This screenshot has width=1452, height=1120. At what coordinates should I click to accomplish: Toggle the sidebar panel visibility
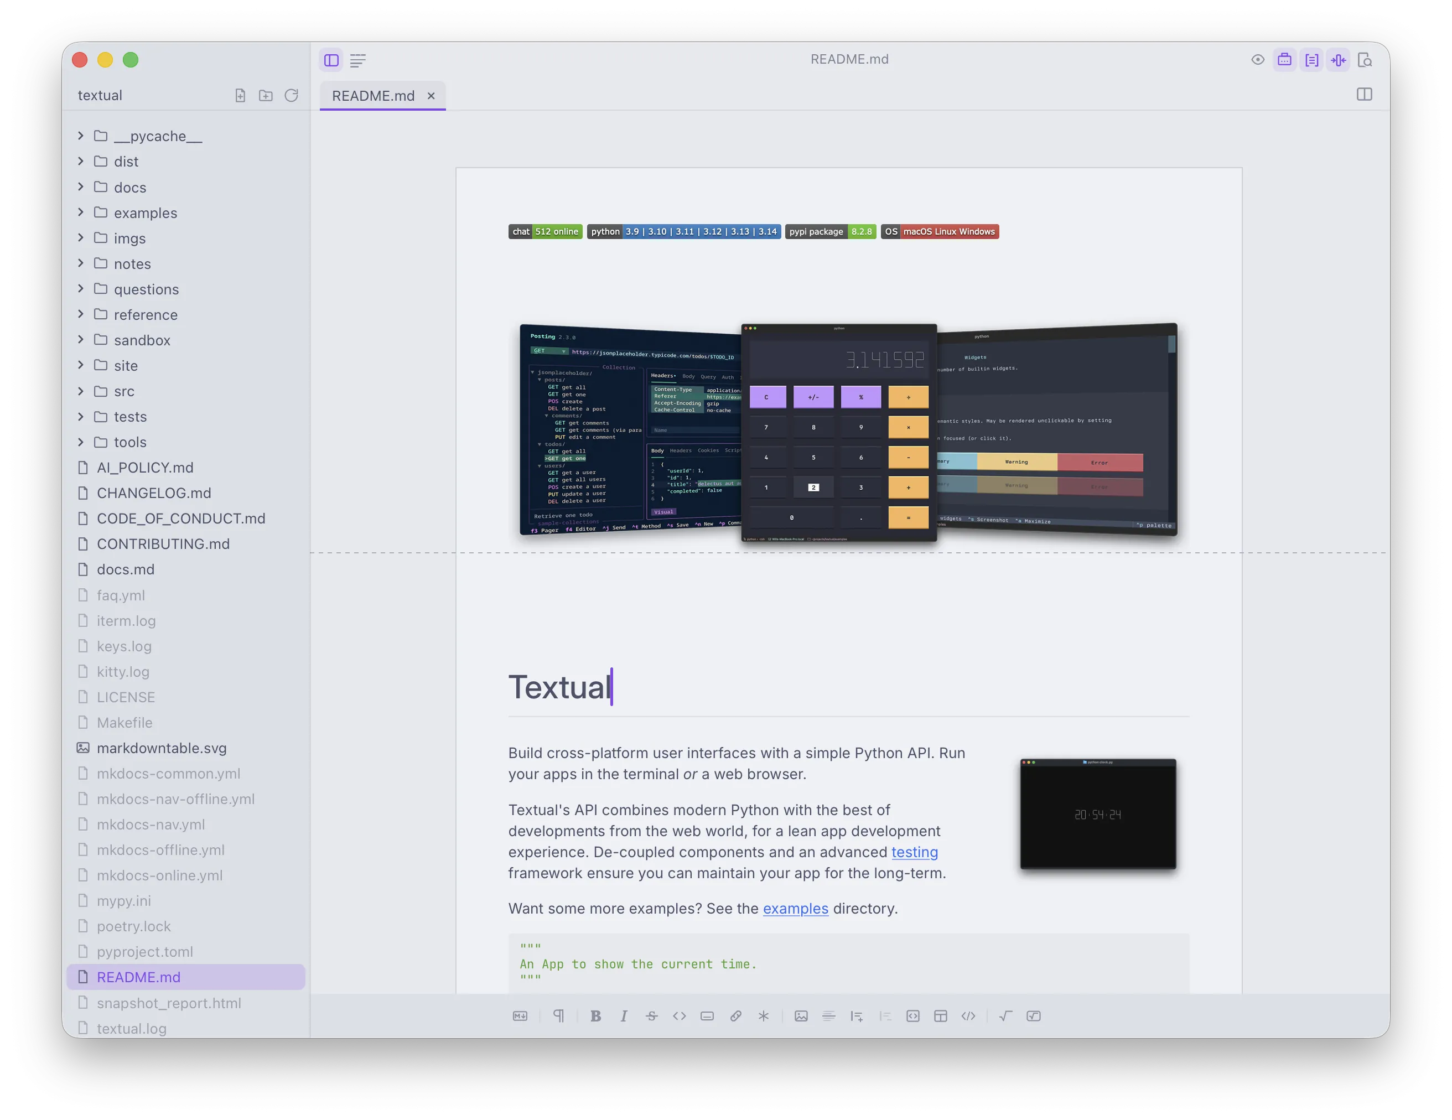click(x=331, y=60)
